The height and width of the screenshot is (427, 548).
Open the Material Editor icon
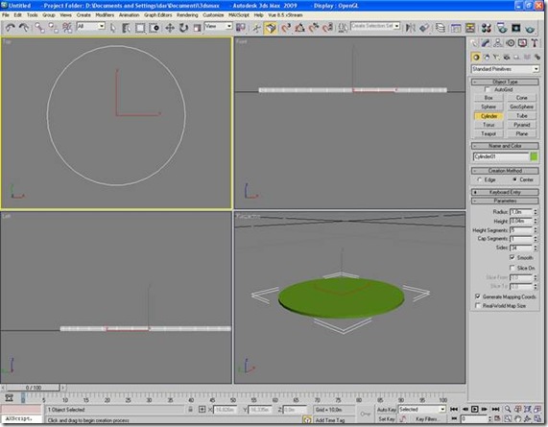(x=487, y=28)
